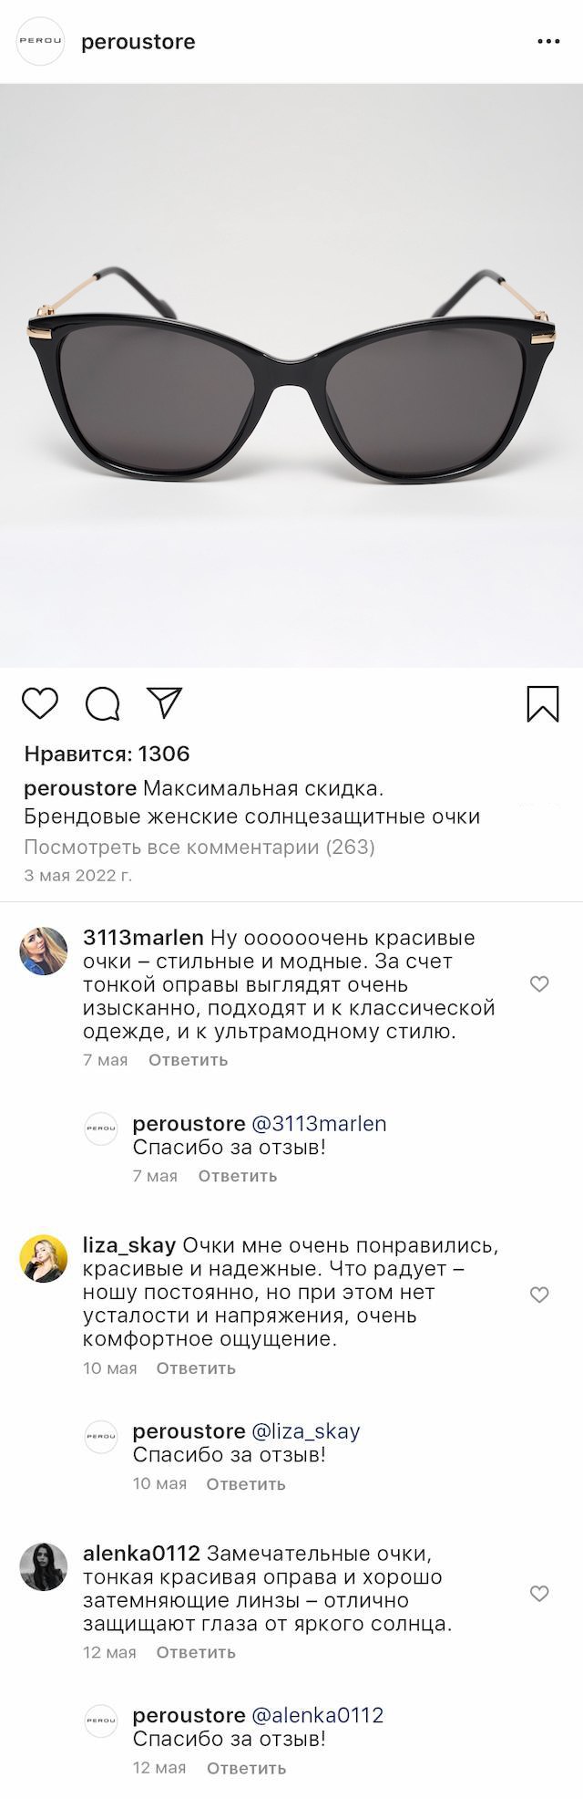
Task: Open the Perou logo avatar in header
Action: (41, 42)
